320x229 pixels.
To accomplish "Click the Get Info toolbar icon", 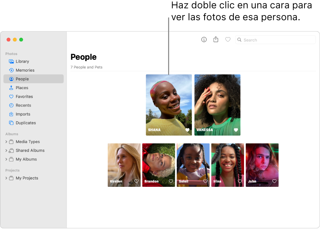I will point(204,39).
